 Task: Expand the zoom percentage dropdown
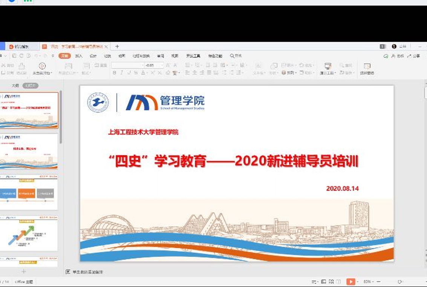373,282
